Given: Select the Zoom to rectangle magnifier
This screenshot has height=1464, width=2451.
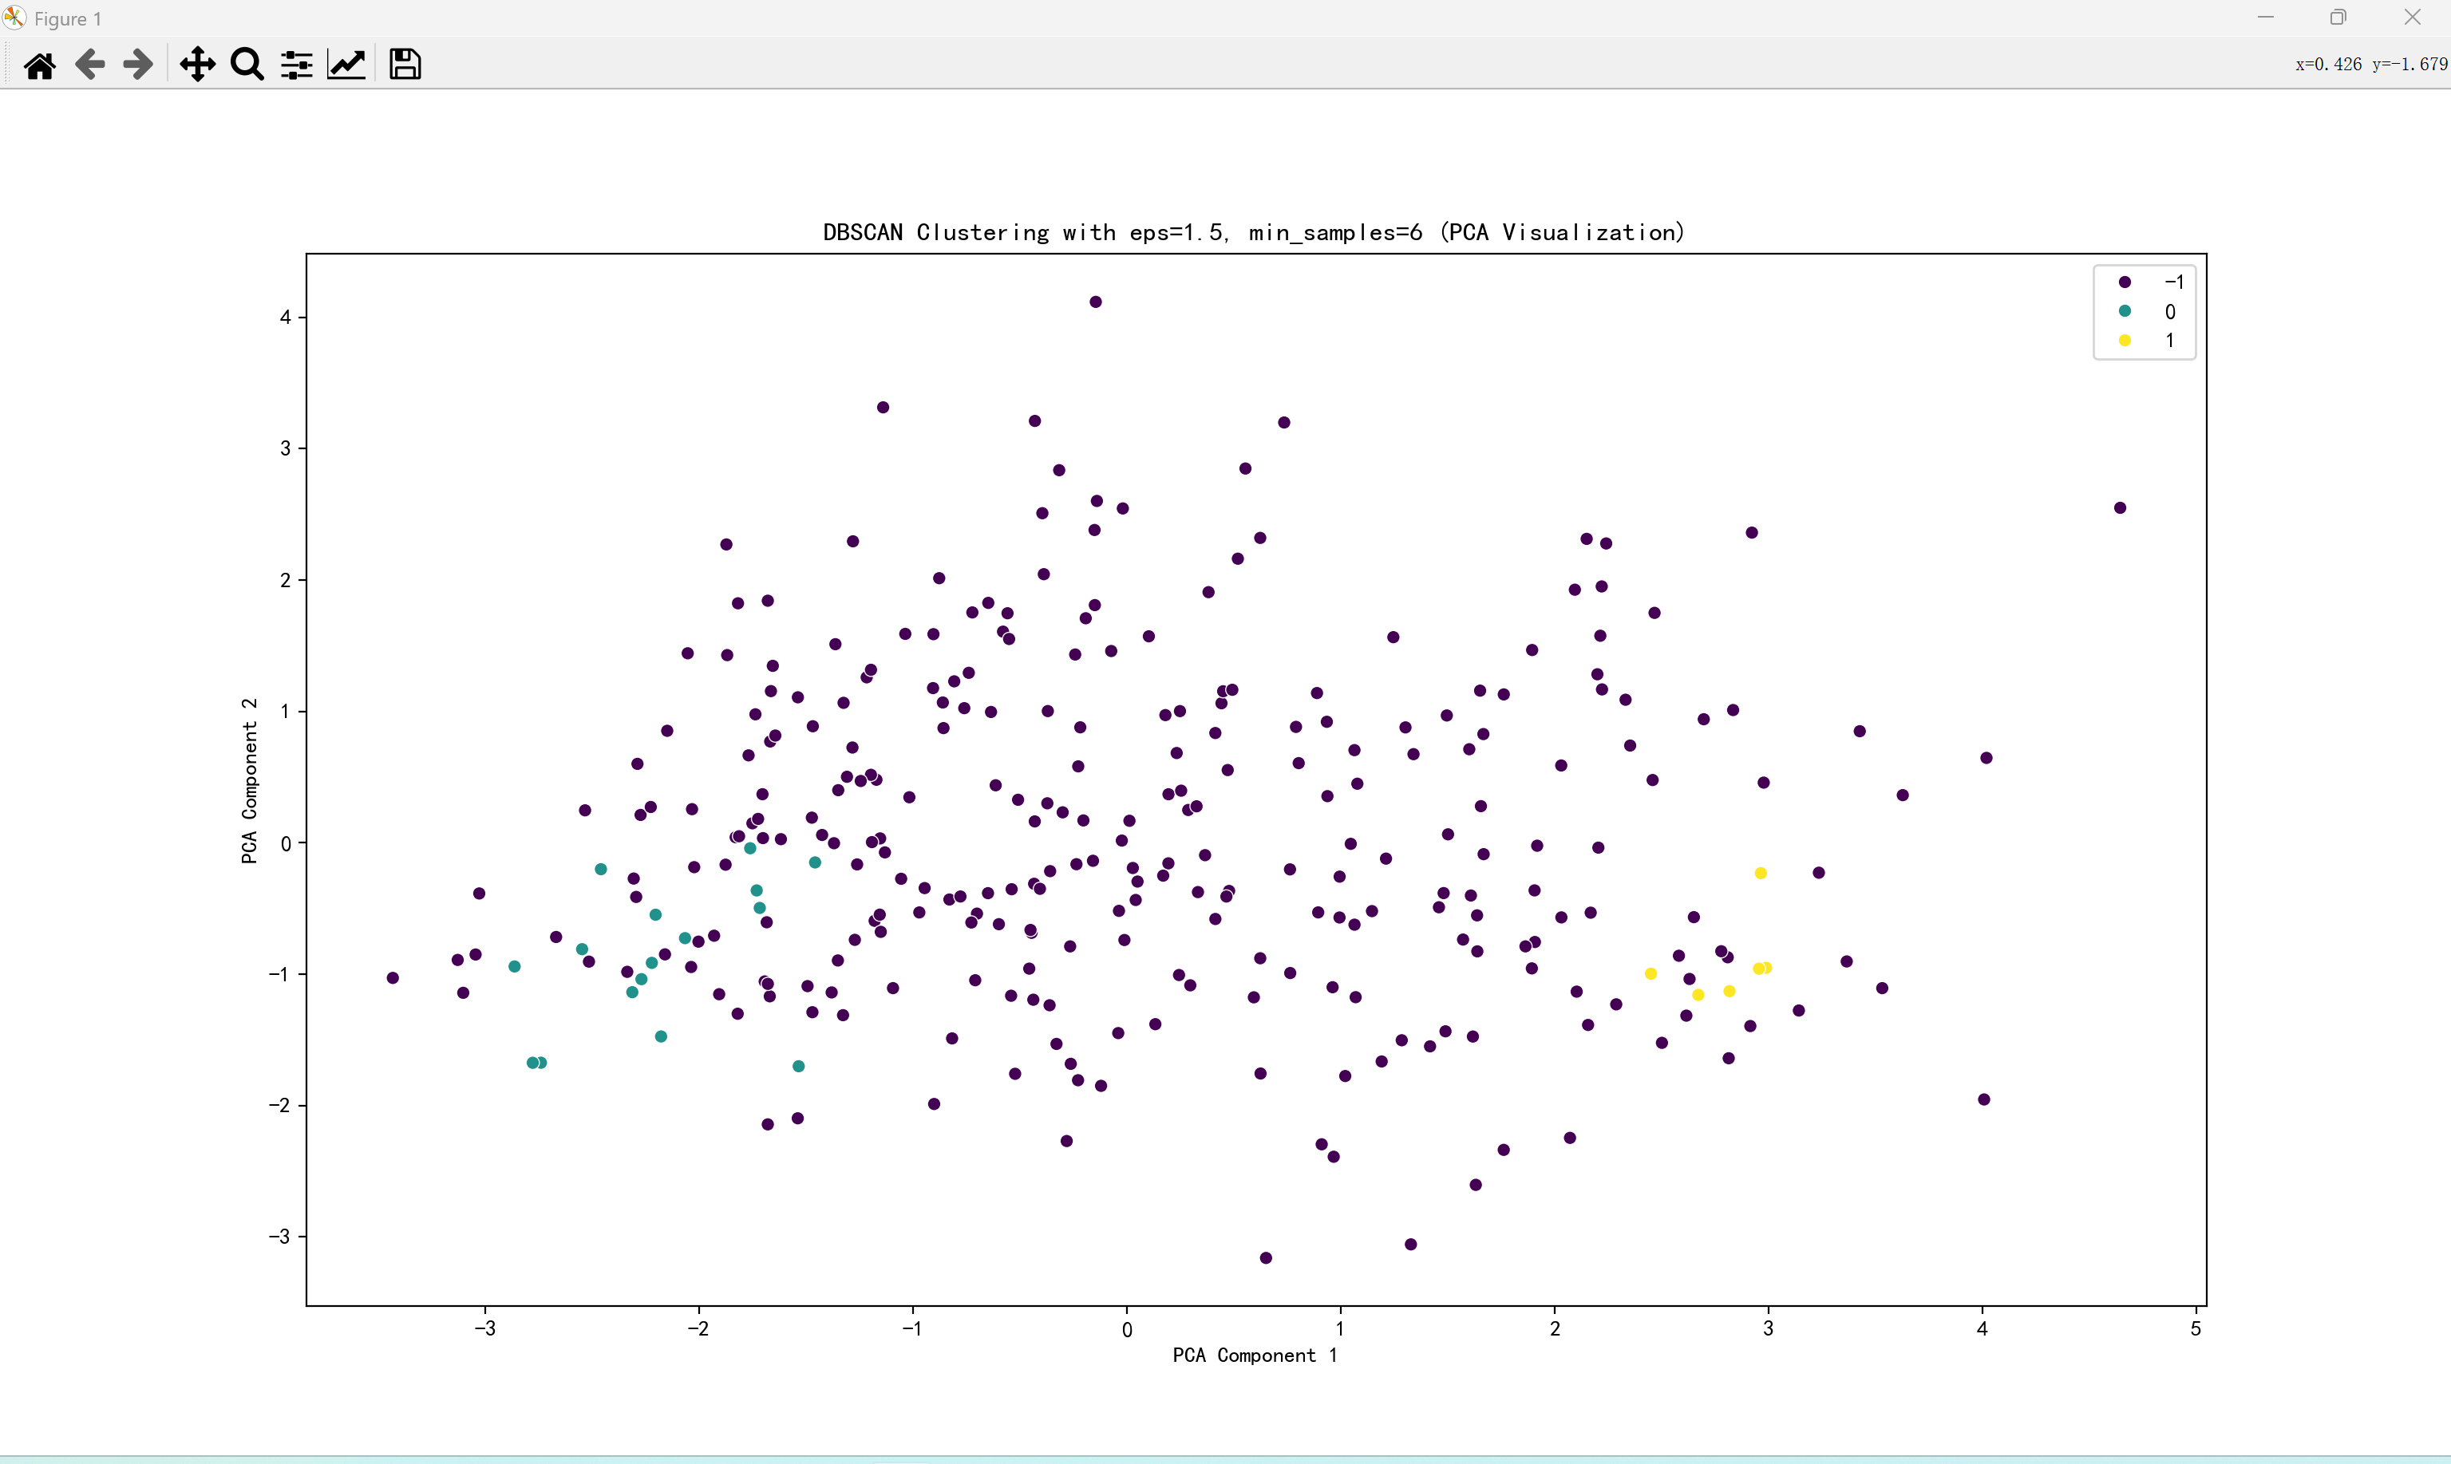Looking at the screenshot, I should pos(247,65).
